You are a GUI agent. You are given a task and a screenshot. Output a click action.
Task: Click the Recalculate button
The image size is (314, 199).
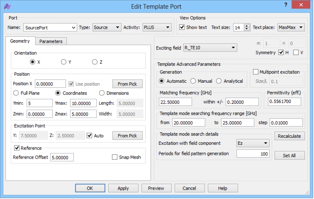pyautogui.click(x=290, y=136)
